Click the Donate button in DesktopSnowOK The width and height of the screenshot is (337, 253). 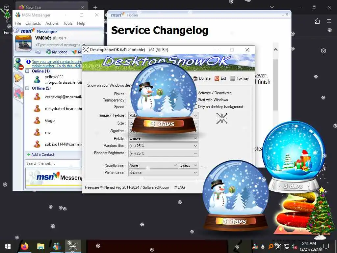point(202,78)
